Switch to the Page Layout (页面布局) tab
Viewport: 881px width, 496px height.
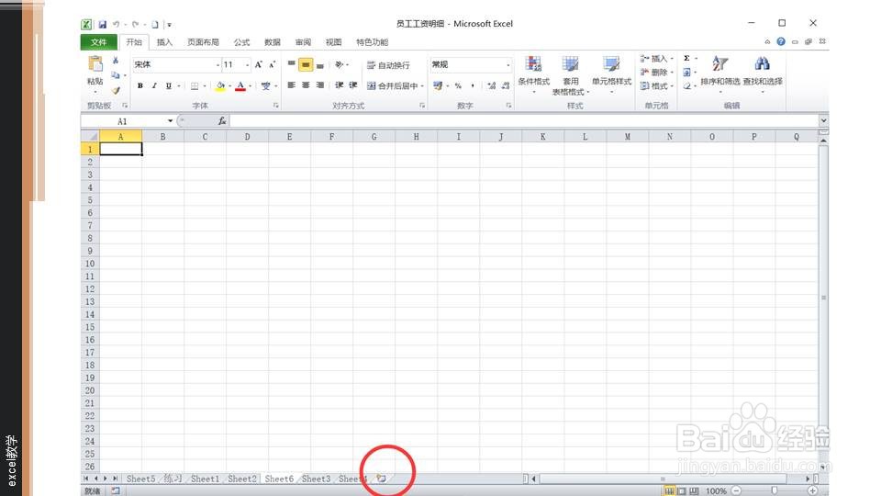tap(203, 42)
